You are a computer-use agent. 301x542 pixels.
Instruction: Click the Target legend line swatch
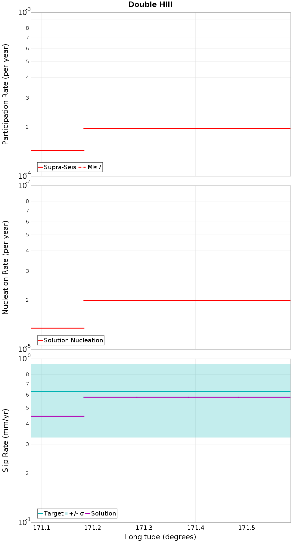click(x=41, y=513)
